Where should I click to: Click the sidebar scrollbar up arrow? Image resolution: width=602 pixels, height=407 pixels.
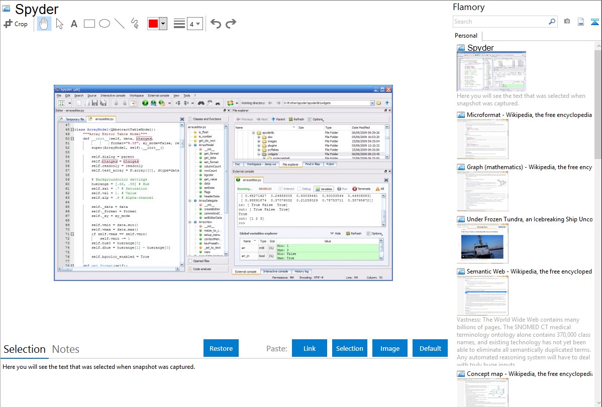point(598,46)
